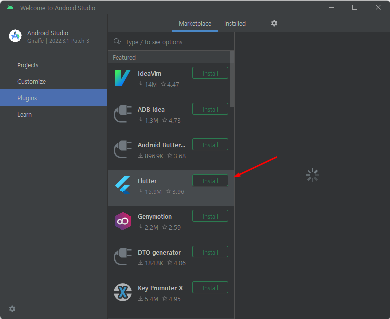The width and height of the screenshot is (390, 319).
Task: Click the Key Promoter X icon
Action: coord(123,292)
